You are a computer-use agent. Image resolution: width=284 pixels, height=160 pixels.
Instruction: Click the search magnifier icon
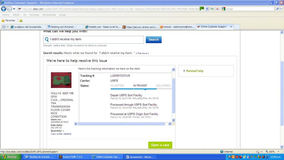tap(277, 9)
